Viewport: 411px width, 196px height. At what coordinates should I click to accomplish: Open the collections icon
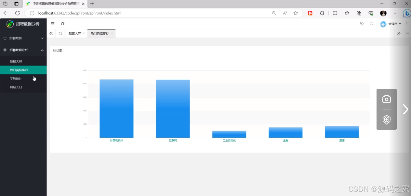[359, 13]
